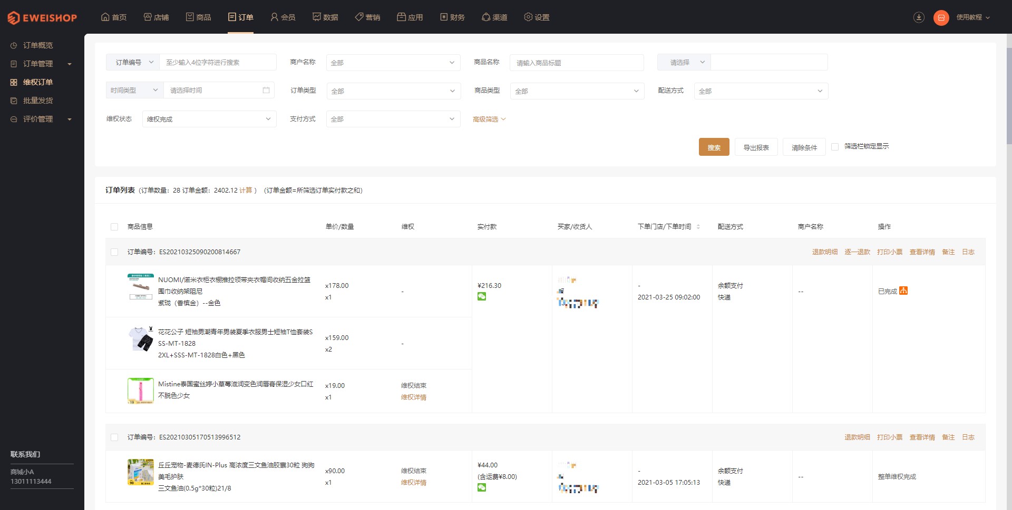Click the orange 搜索 button
The image size is (1012, 510).
coord(714,147)
